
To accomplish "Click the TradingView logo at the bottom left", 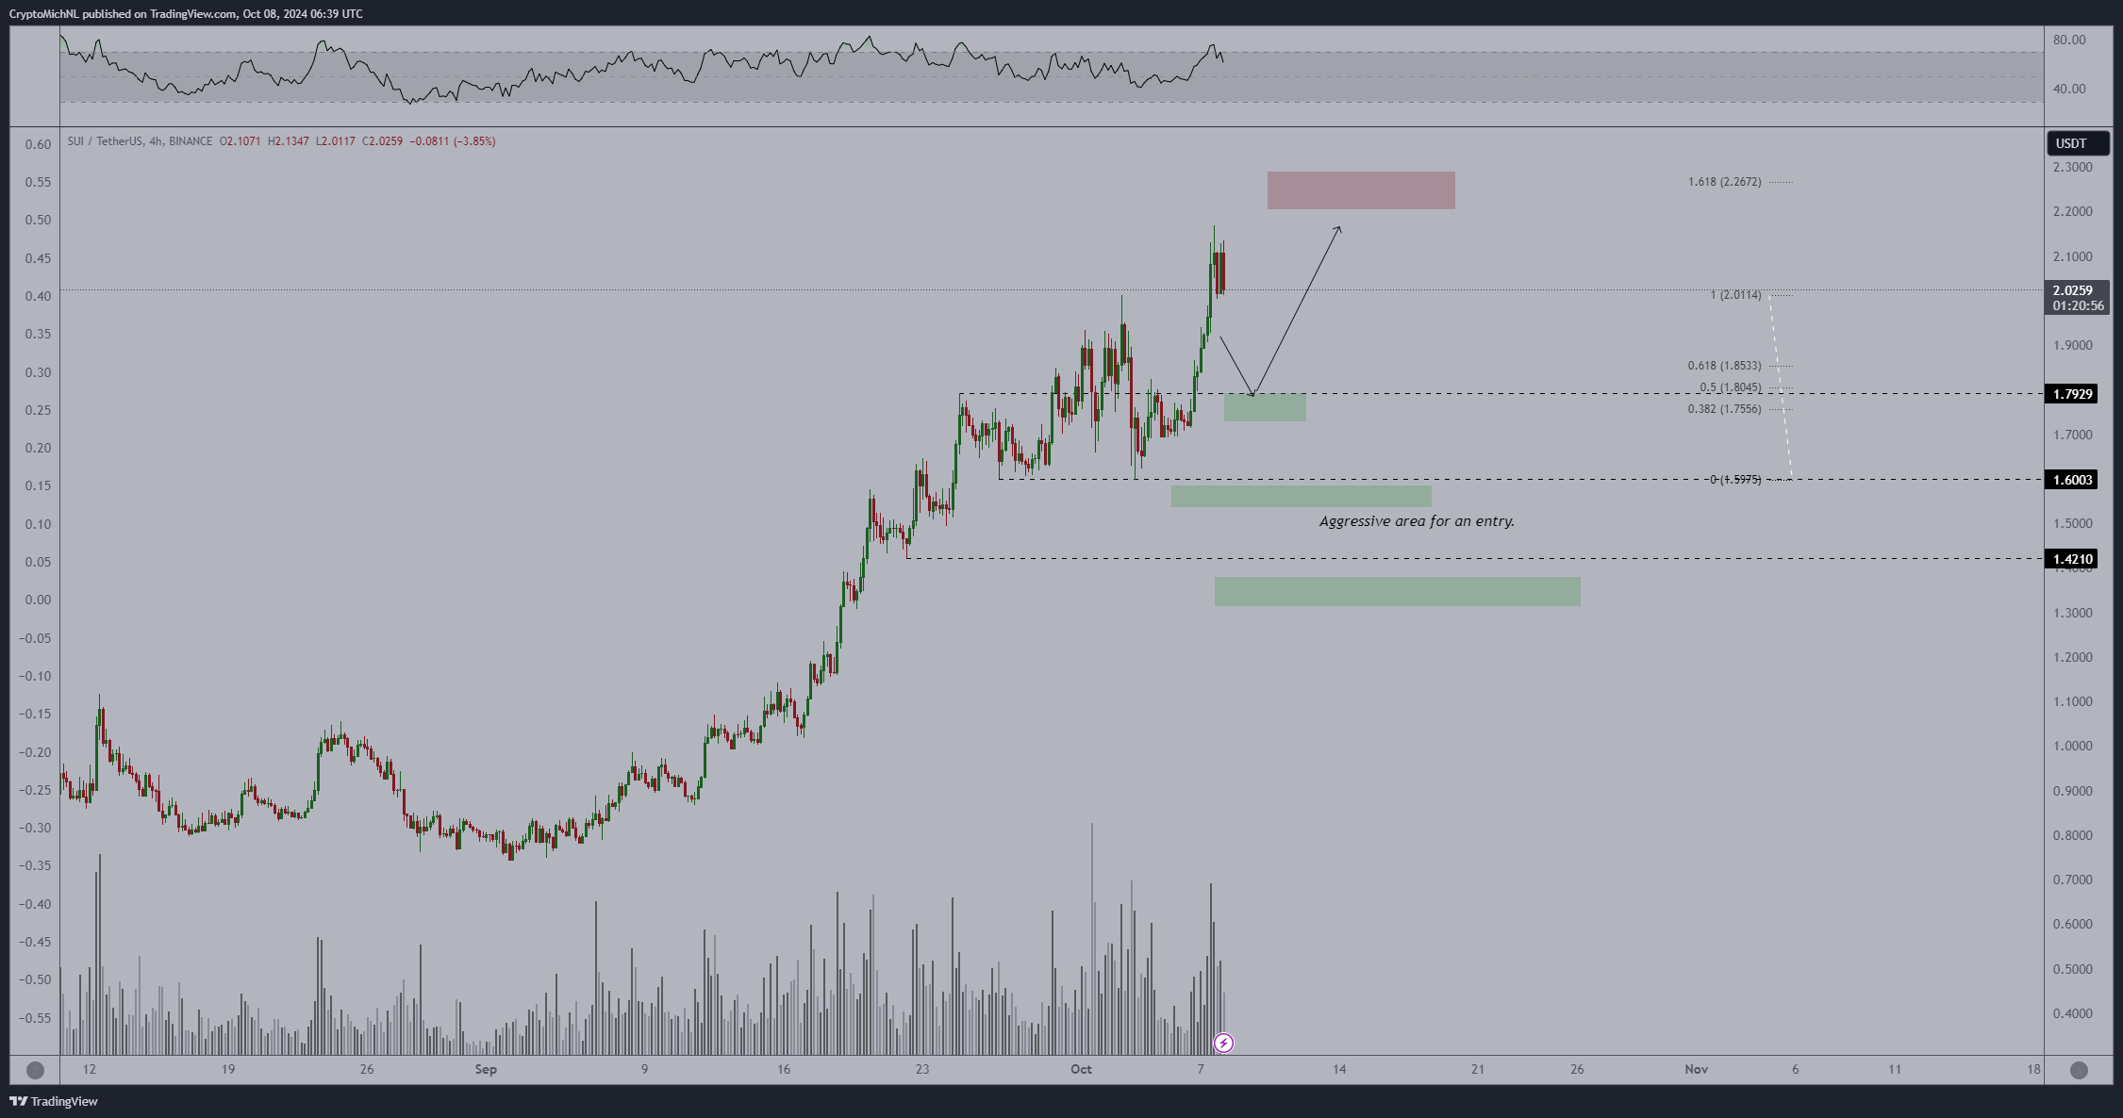I will [x=54, y=1101].
